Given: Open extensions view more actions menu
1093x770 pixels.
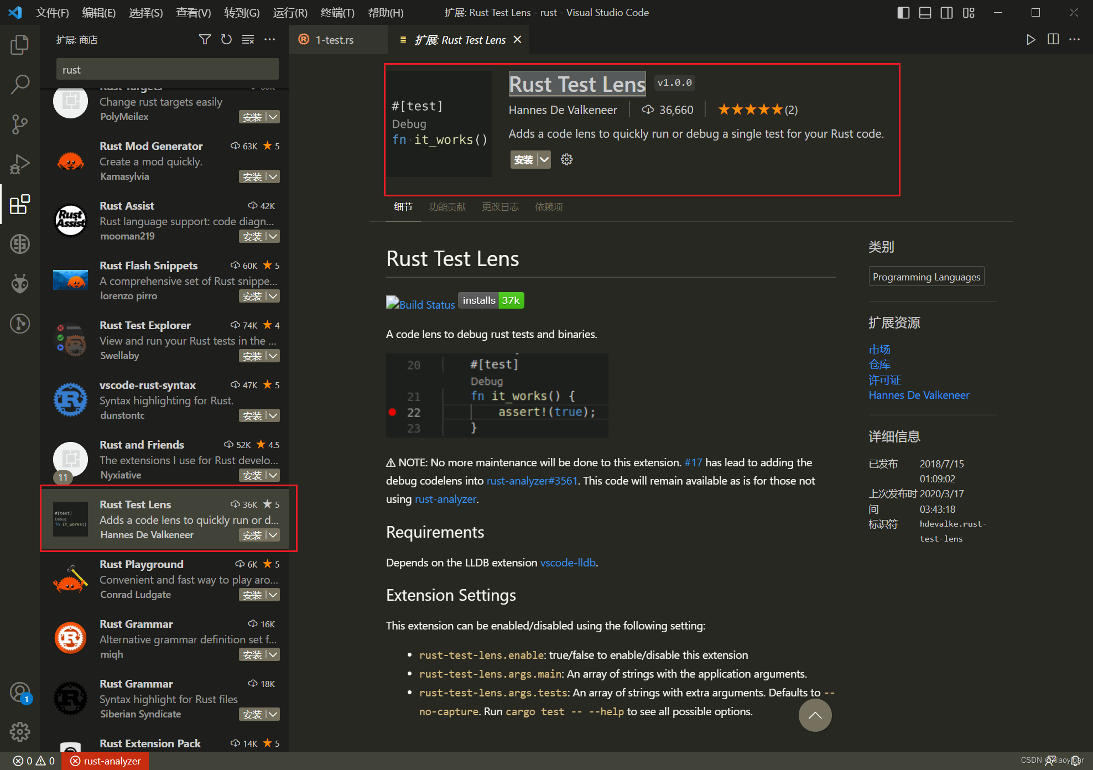Looking at the screenshot, I should [x=269, y=39].
